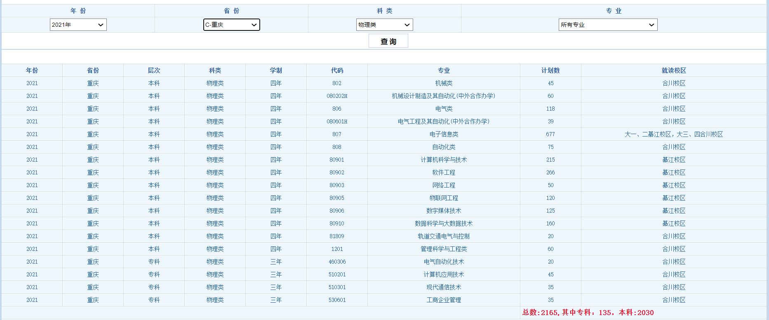Click code cell 808
The image size is (769, 320).
pos(337,147)
